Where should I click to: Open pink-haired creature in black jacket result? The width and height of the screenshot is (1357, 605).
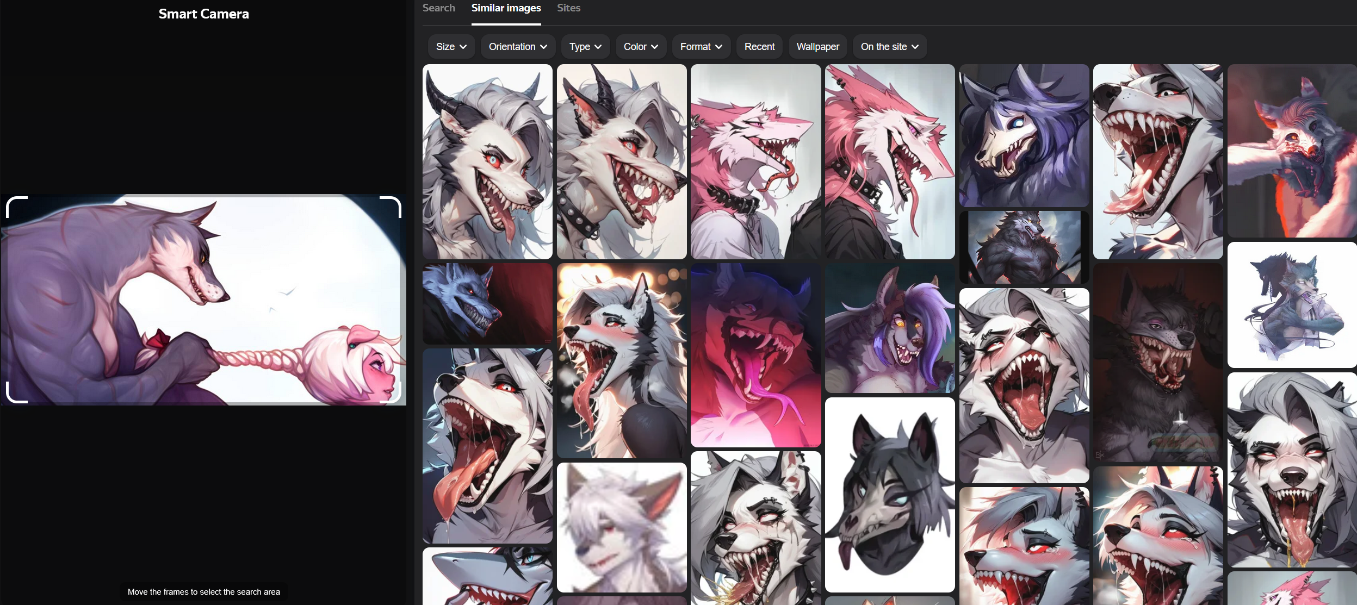click(x=890, y=161)
